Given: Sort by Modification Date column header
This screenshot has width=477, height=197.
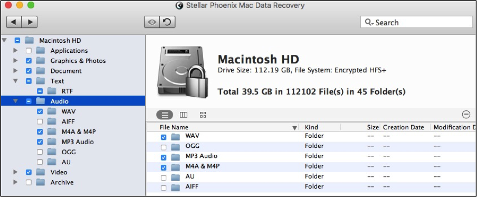Looking at the screenshot, I should [x=454, y=127].
